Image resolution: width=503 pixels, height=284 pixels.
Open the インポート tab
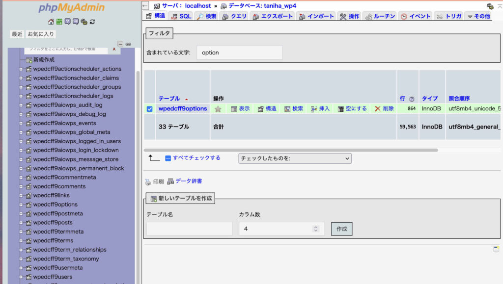tap(316, 16)
